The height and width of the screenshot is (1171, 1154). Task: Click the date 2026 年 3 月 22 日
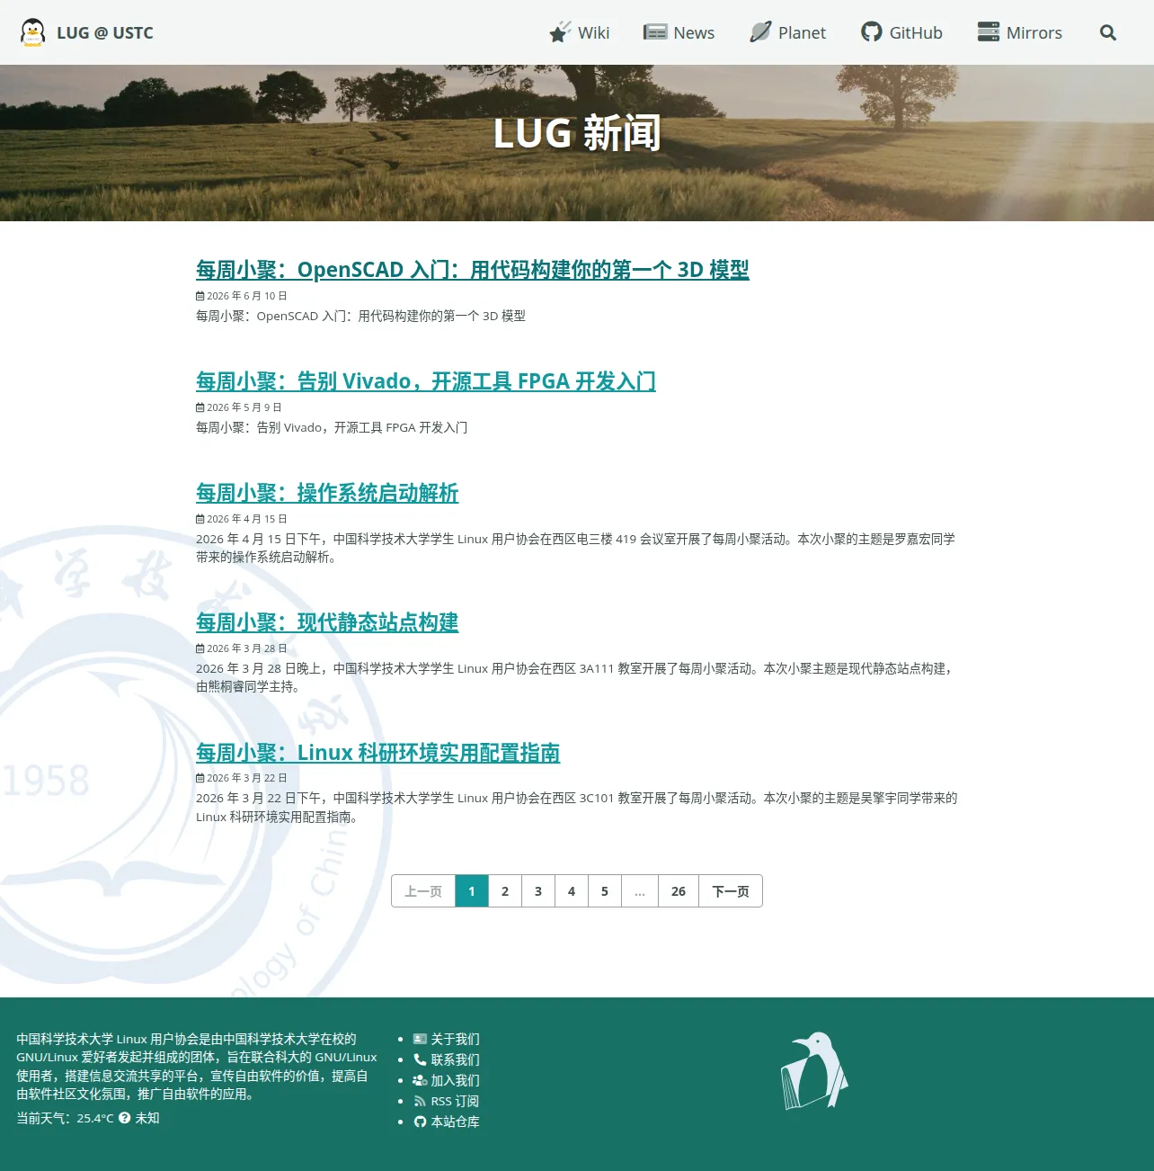(247, 778)
